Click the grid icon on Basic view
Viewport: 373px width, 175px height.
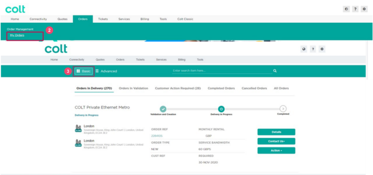point(78,71)
